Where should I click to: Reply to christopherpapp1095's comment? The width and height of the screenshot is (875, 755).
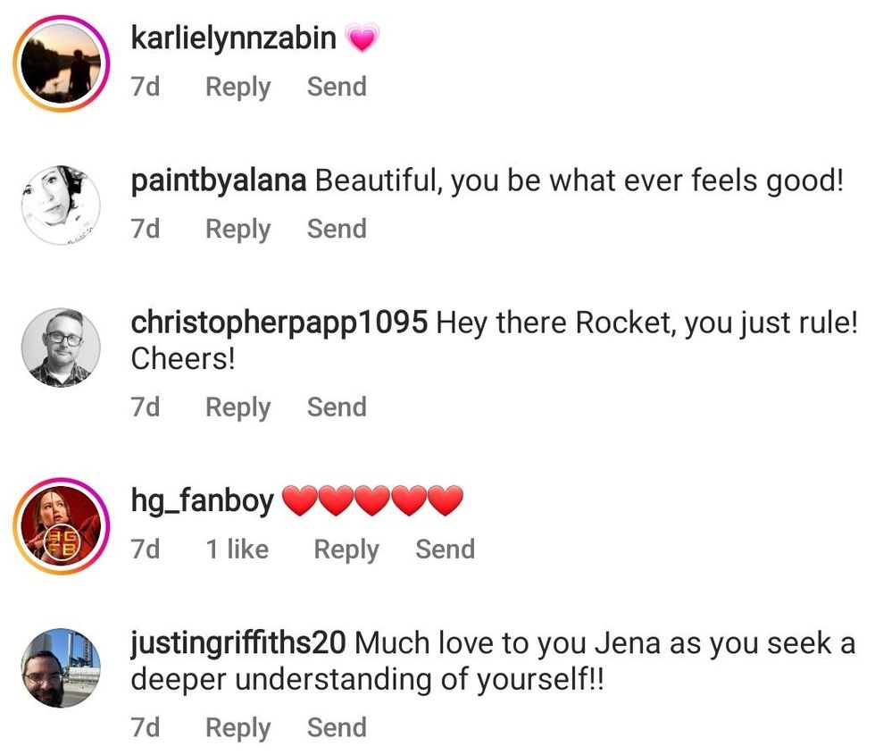pyautogui.click(x=237, y=407)
